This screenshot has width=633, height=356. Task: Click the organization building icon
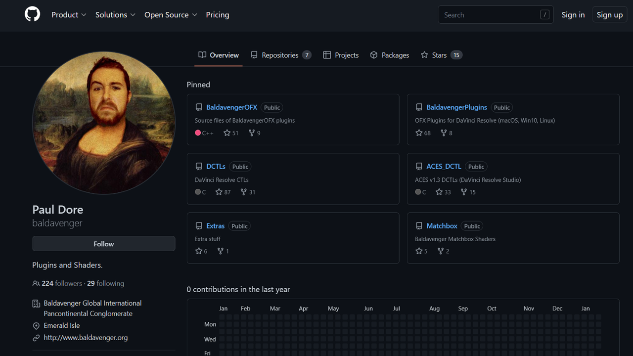coord(36,304)
